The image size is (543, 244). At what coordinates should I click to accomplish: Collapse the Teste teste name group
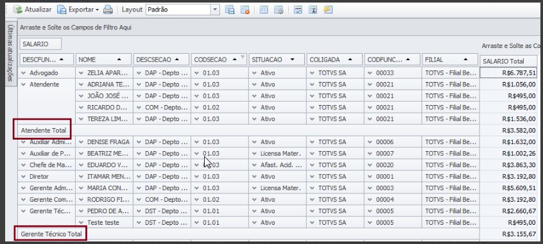81,223
